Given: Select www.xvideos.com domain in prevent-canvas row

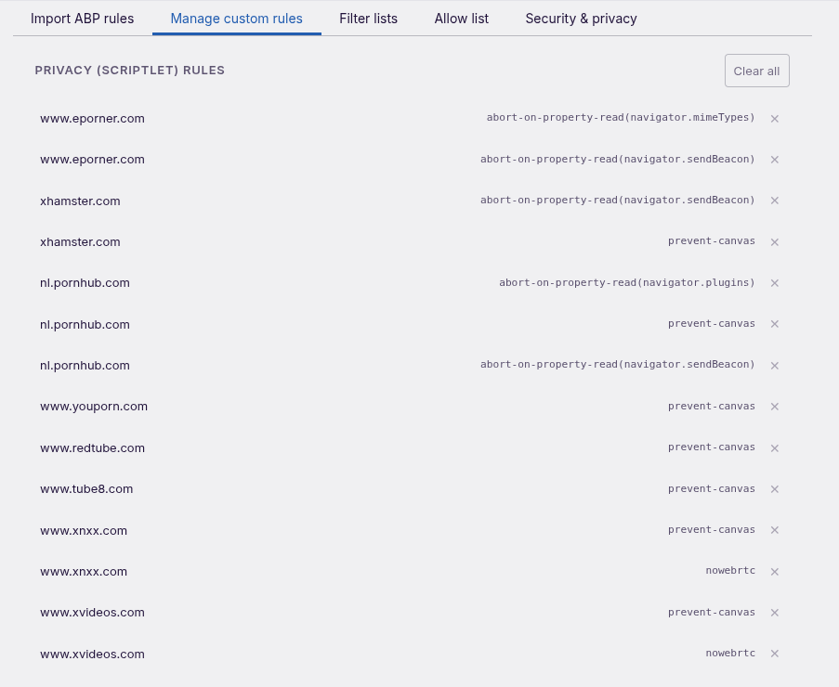Looking at the screenshot, I should click(x=92, y=613).
